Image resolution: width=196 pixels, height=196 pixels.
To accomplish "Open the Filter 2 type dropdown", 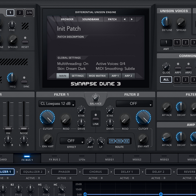I will click(x=134, y=104).
